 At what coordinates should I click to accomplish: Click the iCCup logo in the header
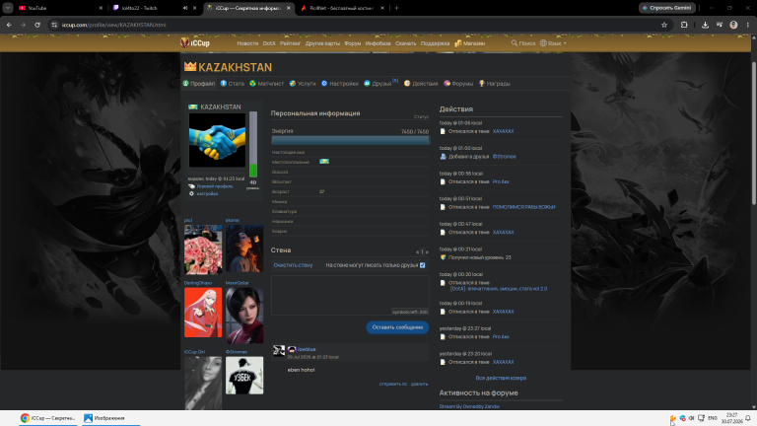click(x=195, y=43)
